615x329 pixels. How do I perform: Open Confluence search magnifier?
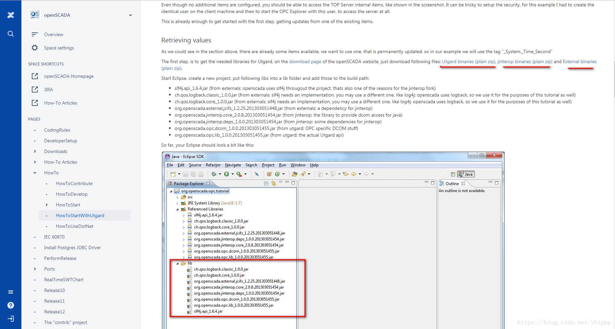[x=11, y=34]
